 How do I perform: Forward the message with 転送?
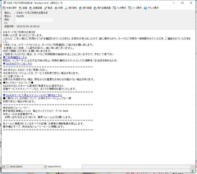coord(48,8)
